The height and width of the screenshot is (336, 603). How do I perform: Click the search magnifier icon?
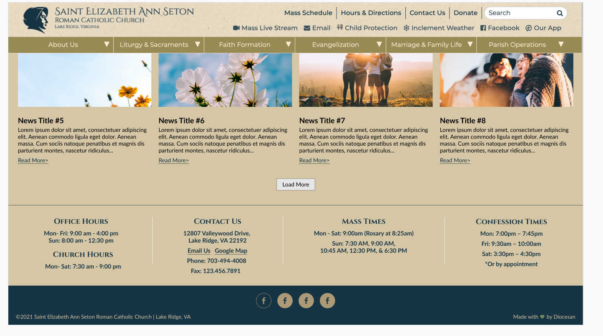560,13
